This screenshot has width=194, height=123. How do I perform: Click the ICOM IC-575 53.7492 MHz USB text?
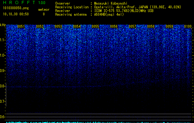pos(124,11)
